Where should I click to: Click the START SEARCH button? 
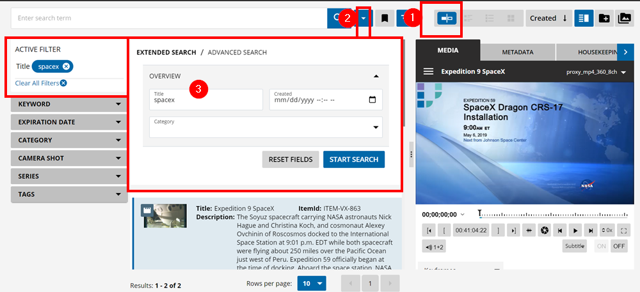[x=353, y=159]
